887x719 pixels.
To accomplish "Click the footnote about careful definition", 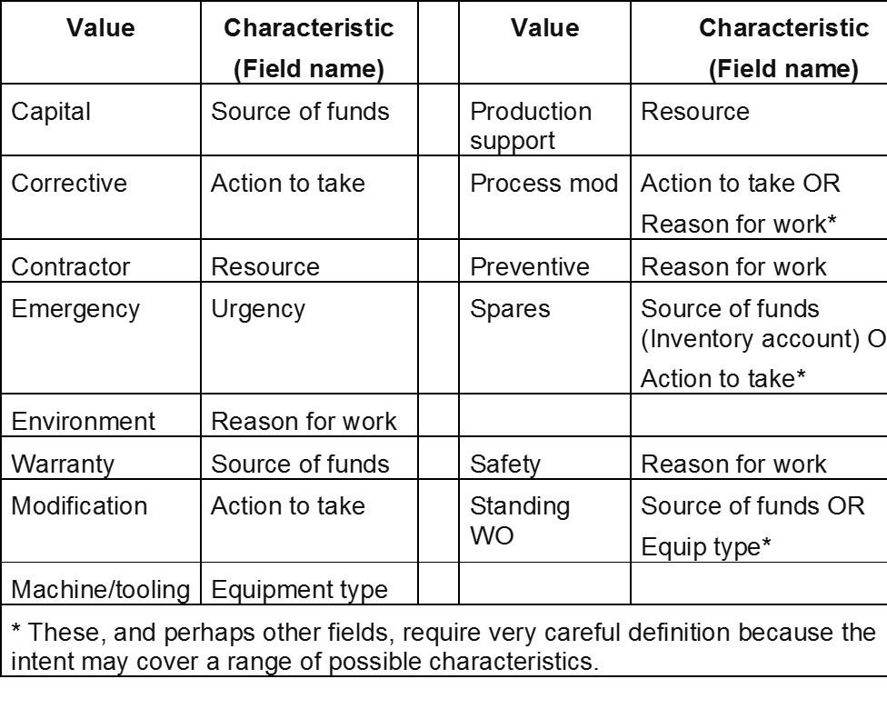I will pyautogui.click(x=444, y=646).
